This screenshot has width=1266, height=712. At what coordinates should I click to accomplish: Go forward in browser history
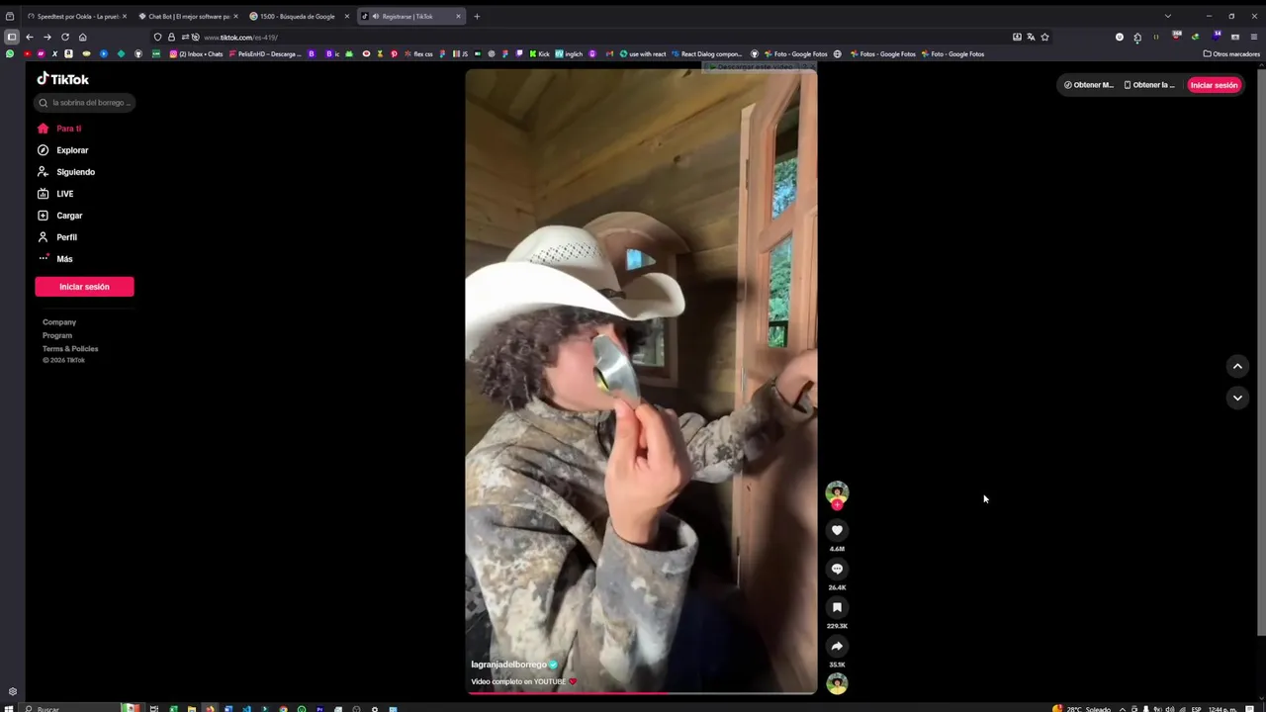tap(46, 38)
